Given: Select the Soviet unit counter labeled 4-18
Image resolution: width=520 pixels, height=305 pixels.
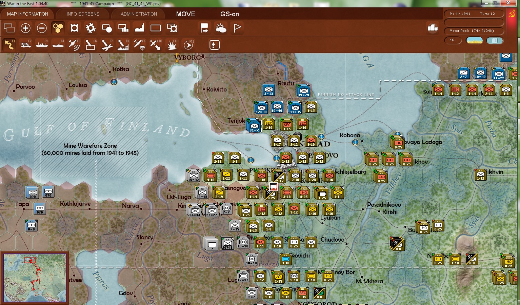Looking at the screenshot, I should 211,176.
